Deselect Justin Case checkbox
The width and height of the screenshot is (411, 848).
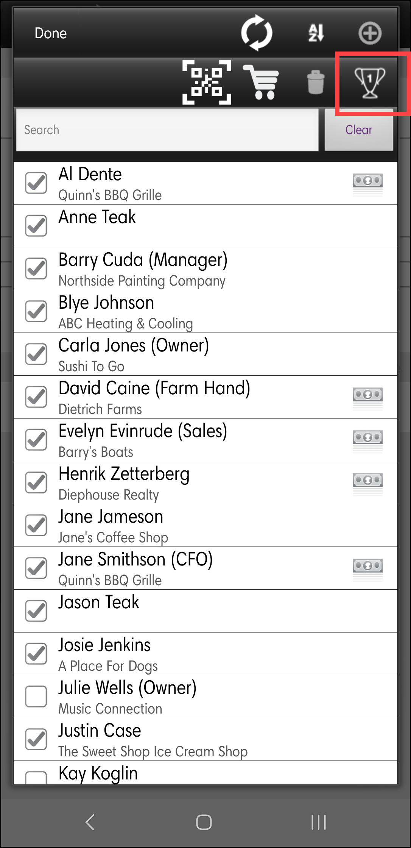(36, 739)
